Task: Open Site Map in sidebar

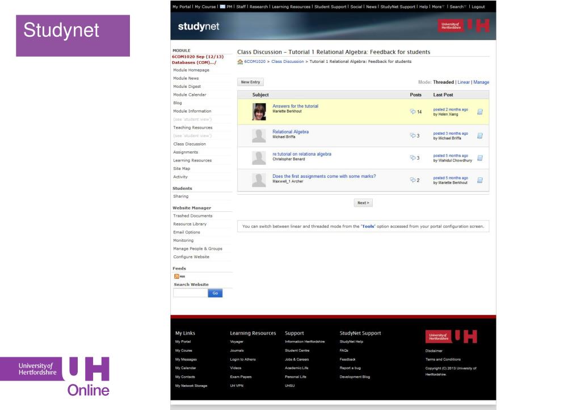Action: point(182,169)
